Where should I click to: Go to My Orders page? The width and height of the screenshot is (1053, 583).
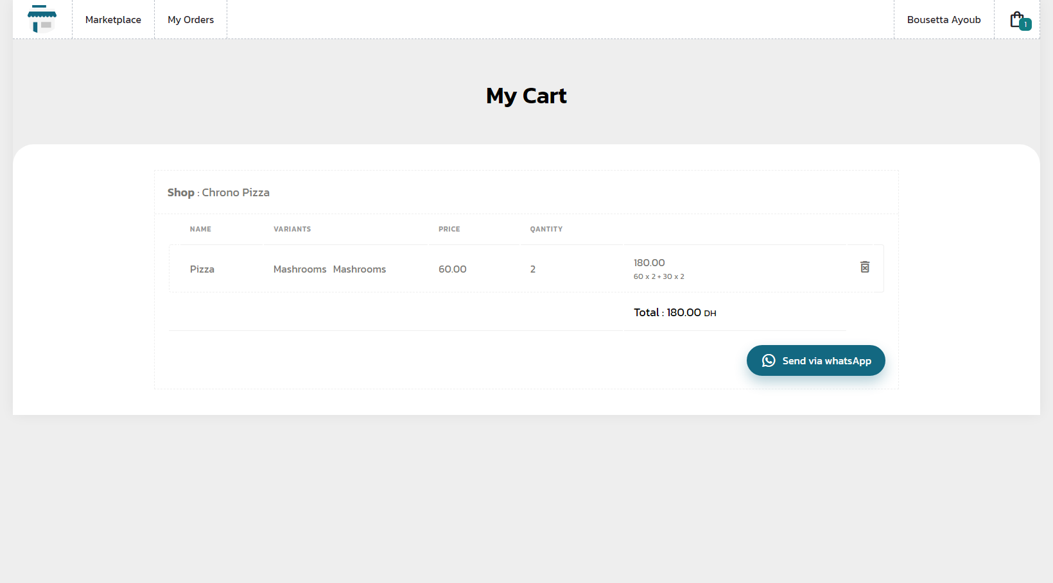191,20
